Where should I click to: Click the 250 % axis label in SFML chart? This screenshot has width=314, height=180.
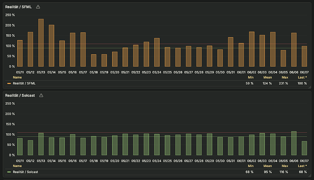[x=10, y=15]
